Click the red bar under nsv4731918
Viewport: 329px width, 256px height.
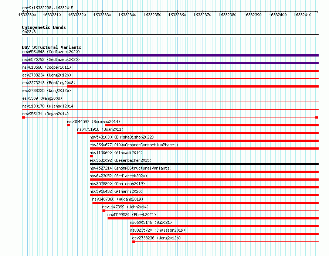point(198,133)
